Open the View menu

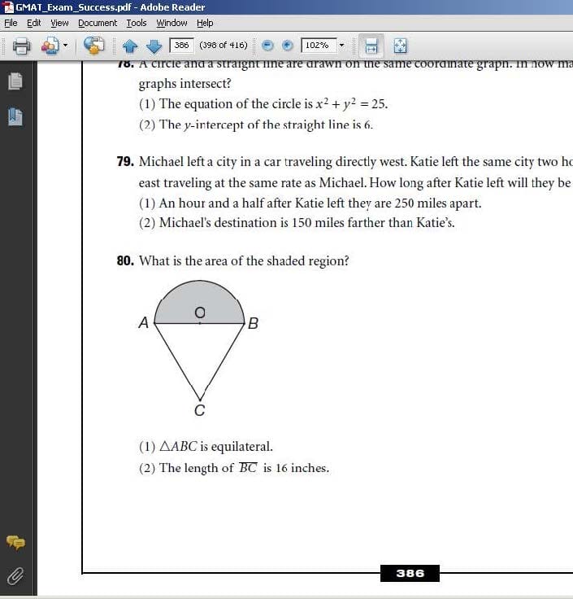click(x=59, y=23)
